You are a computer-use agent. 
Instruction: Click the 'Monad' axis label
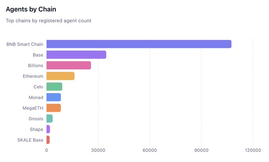click(36, 97)
